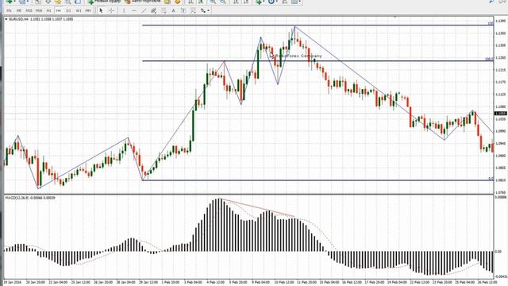Viewport: 508px width, 286px height.
Task: Switch chart to M15 timeframe
Action: pos(29,10)
